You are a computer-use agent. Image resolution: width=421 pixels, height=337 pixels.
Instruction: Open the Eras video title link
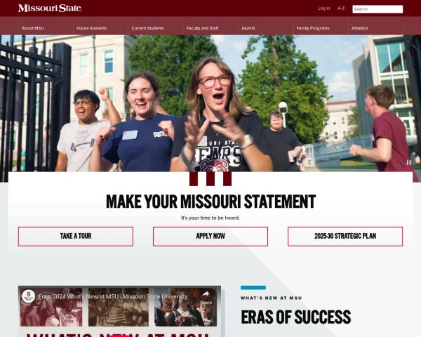click(113, 296)
